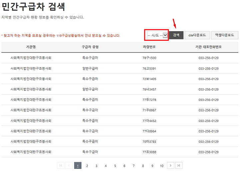Click phone number in the 77마4452 row
Image resolution: width=240 pixels, height=172 pixels.
pos(208,121)
